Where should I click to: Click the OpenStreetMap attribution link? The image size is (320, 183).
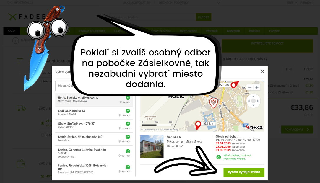tap(170, 130)
